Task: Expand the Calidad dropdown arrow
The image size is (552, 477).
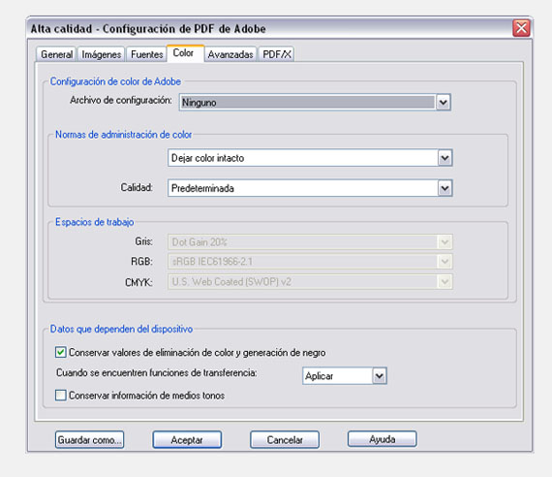Action: click(x=445, y=188)
